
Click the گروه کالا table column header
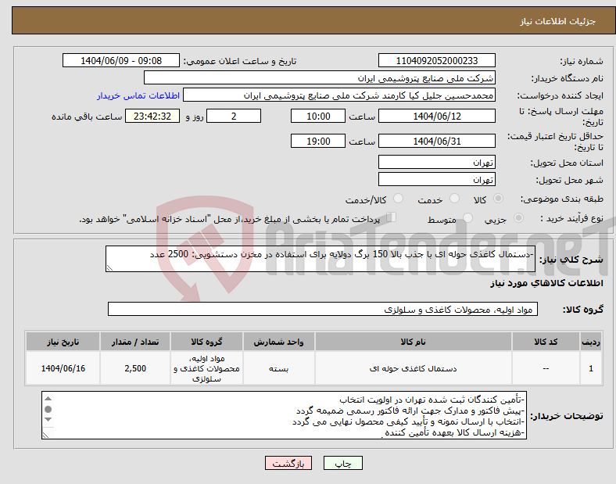tap(206, 342)
